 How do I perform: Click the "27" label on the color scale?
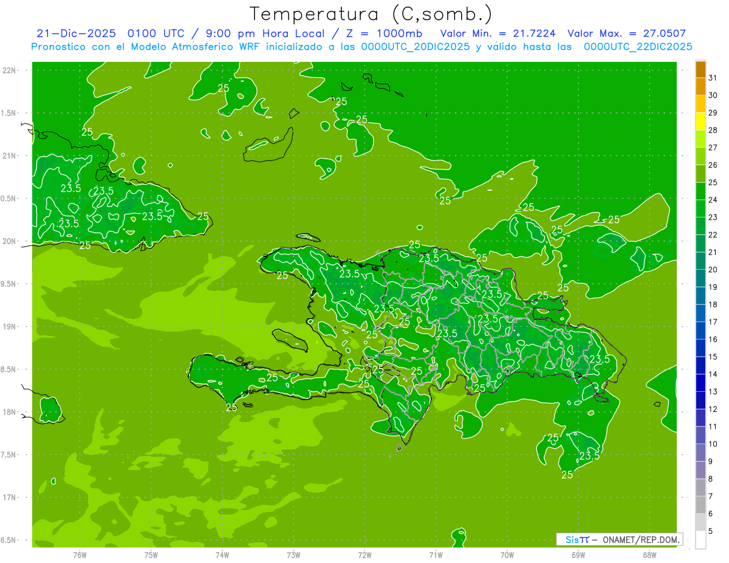713,147
